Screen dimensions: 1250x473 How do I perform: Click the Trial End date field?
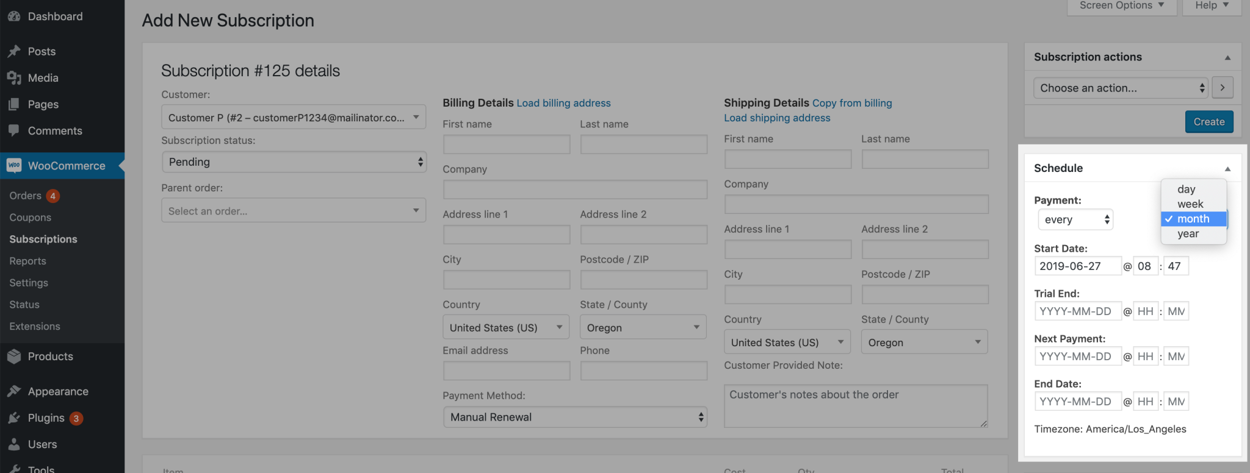pyautogui.click(x=1078, y=311)
